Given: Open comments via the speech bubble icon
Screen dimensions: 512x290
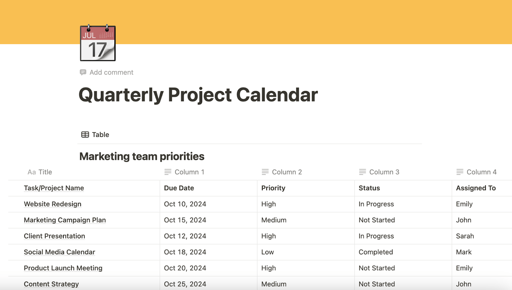Looking at the screenshot, I should (x=83, y=72).
